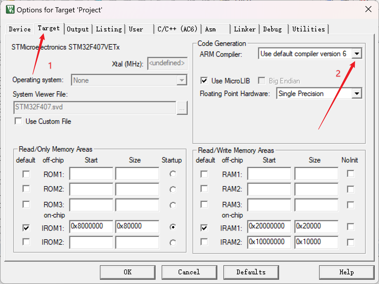379x284 pixels.
Task: Edit the IROM1 Size value 0x80000
Action: [137, 227]
